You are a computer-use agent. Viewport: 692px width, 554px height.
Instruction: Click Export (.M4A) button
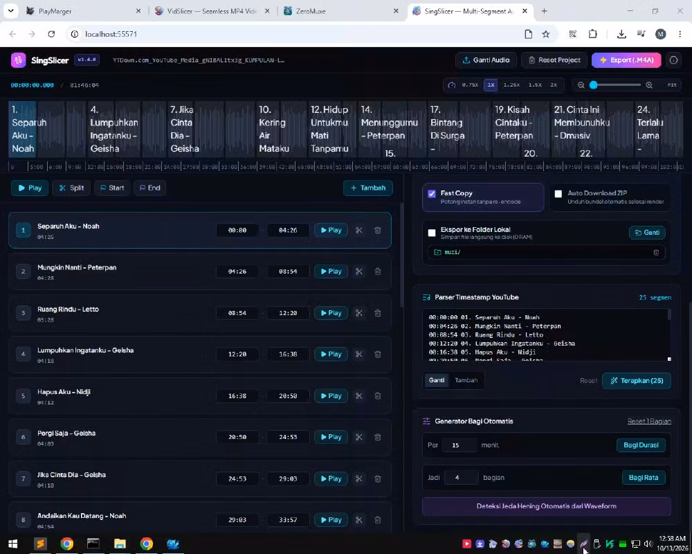pos(626,60)
